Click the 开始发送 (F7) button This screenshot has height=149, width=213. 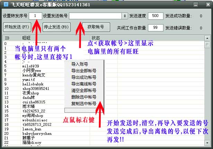[17, 27]
